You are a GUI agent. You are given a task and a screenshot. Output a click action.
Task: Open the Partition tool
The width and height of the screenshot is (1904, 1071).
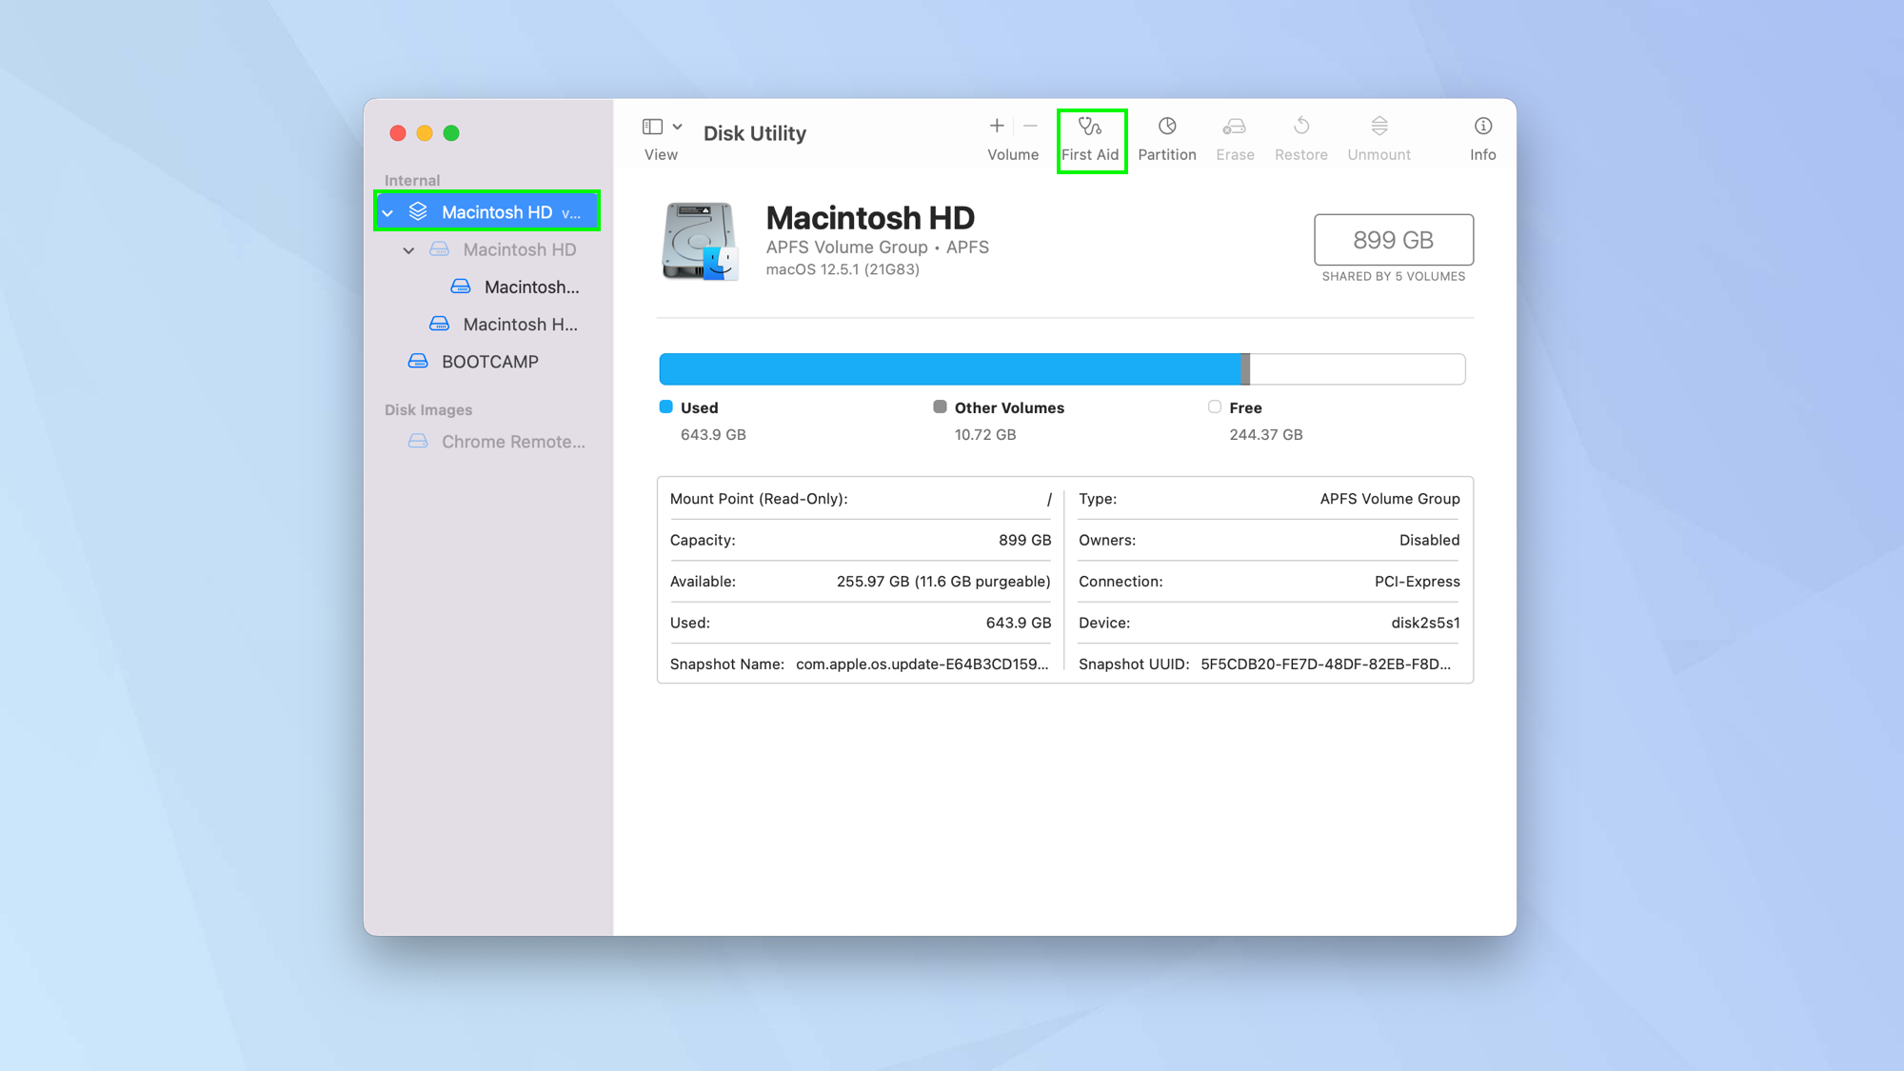(x=1166, y=139)
